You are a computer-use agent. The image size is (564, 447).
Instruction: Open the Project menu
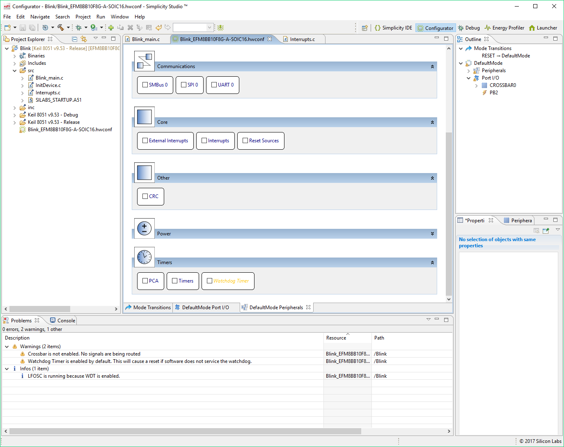coord(83,17)
